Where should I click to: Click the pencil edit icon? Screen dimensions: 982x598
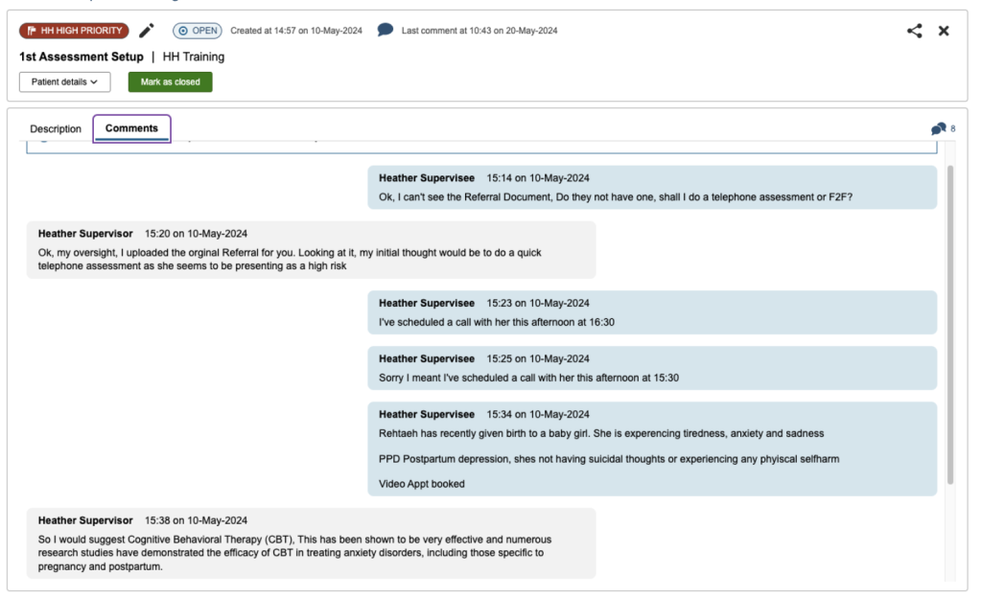[x=147, y=31]
